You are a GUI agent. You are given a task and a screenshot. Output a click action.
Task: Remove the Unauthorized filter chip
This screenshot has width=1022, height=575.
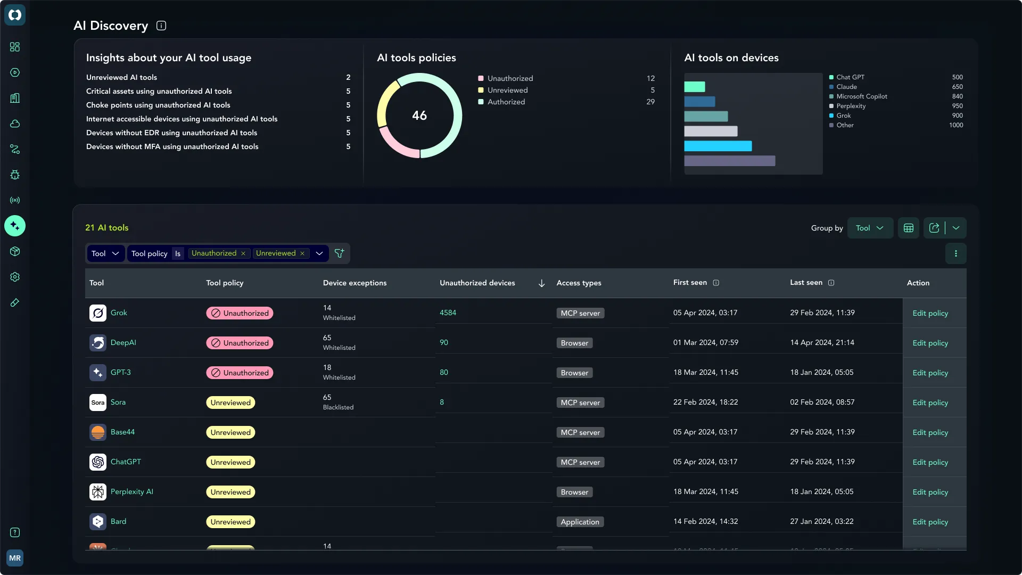pyautogui.click(x=243, y=253)
